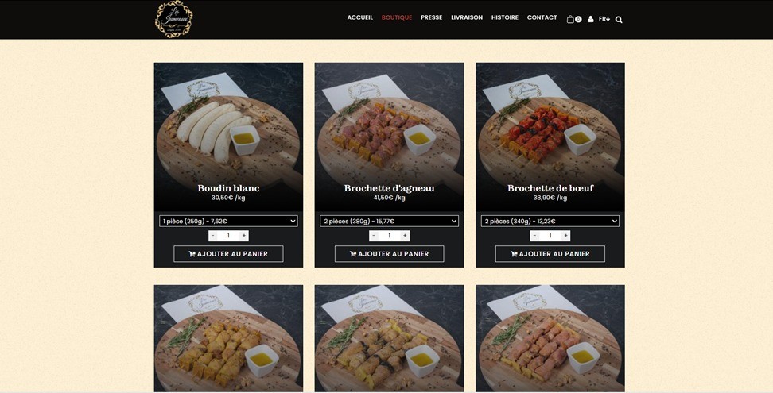773x393 pixels.
Task: Open Brochette de bœuf portion dropdown
Action: pyautogui.click(x=550, y=222)
